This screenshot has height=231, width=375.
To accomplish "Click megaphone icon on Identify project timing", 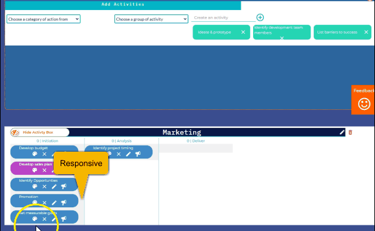I will 137,154.
